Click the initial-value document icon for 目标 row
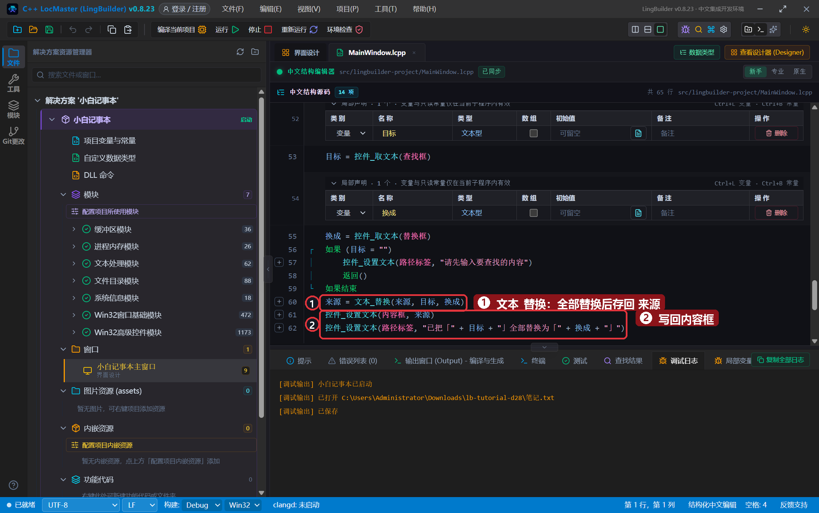Viewport: 819px width, 513px height. click(x=638, y=133)
